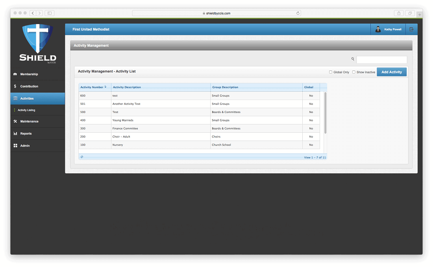Toggle the Safari sidebar button
The width and height of the screenshot is (433, 267).
point(50,13)
